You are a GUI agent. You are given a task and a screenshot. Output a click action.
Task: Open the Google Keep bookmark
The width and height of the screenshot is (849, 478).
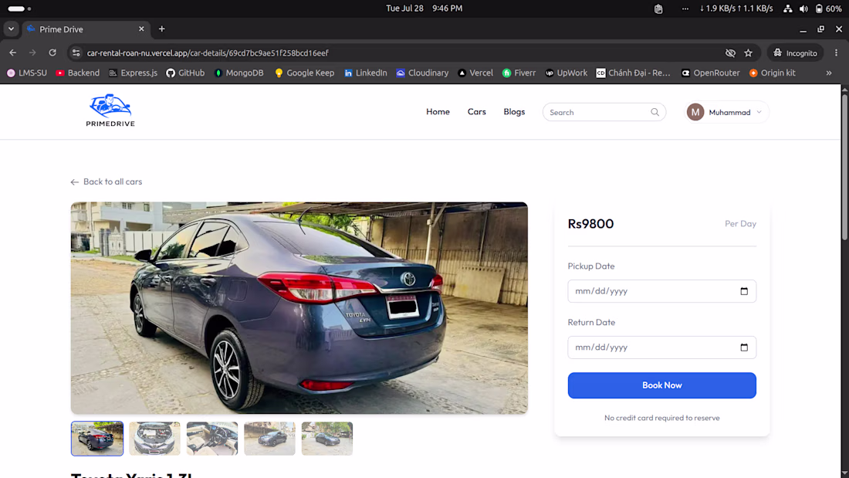(304, 73)
